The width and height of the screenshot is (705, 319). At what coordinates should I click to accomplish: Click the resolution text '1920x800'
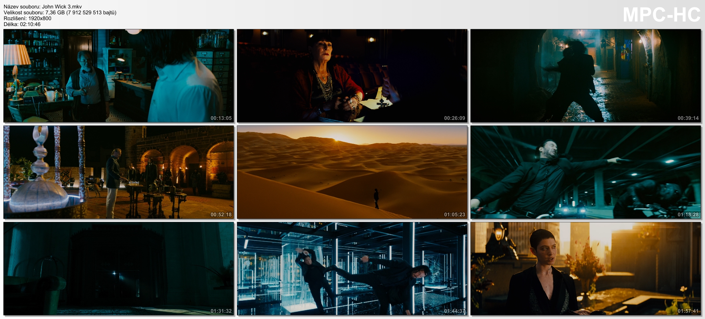[x=40, y=18]
